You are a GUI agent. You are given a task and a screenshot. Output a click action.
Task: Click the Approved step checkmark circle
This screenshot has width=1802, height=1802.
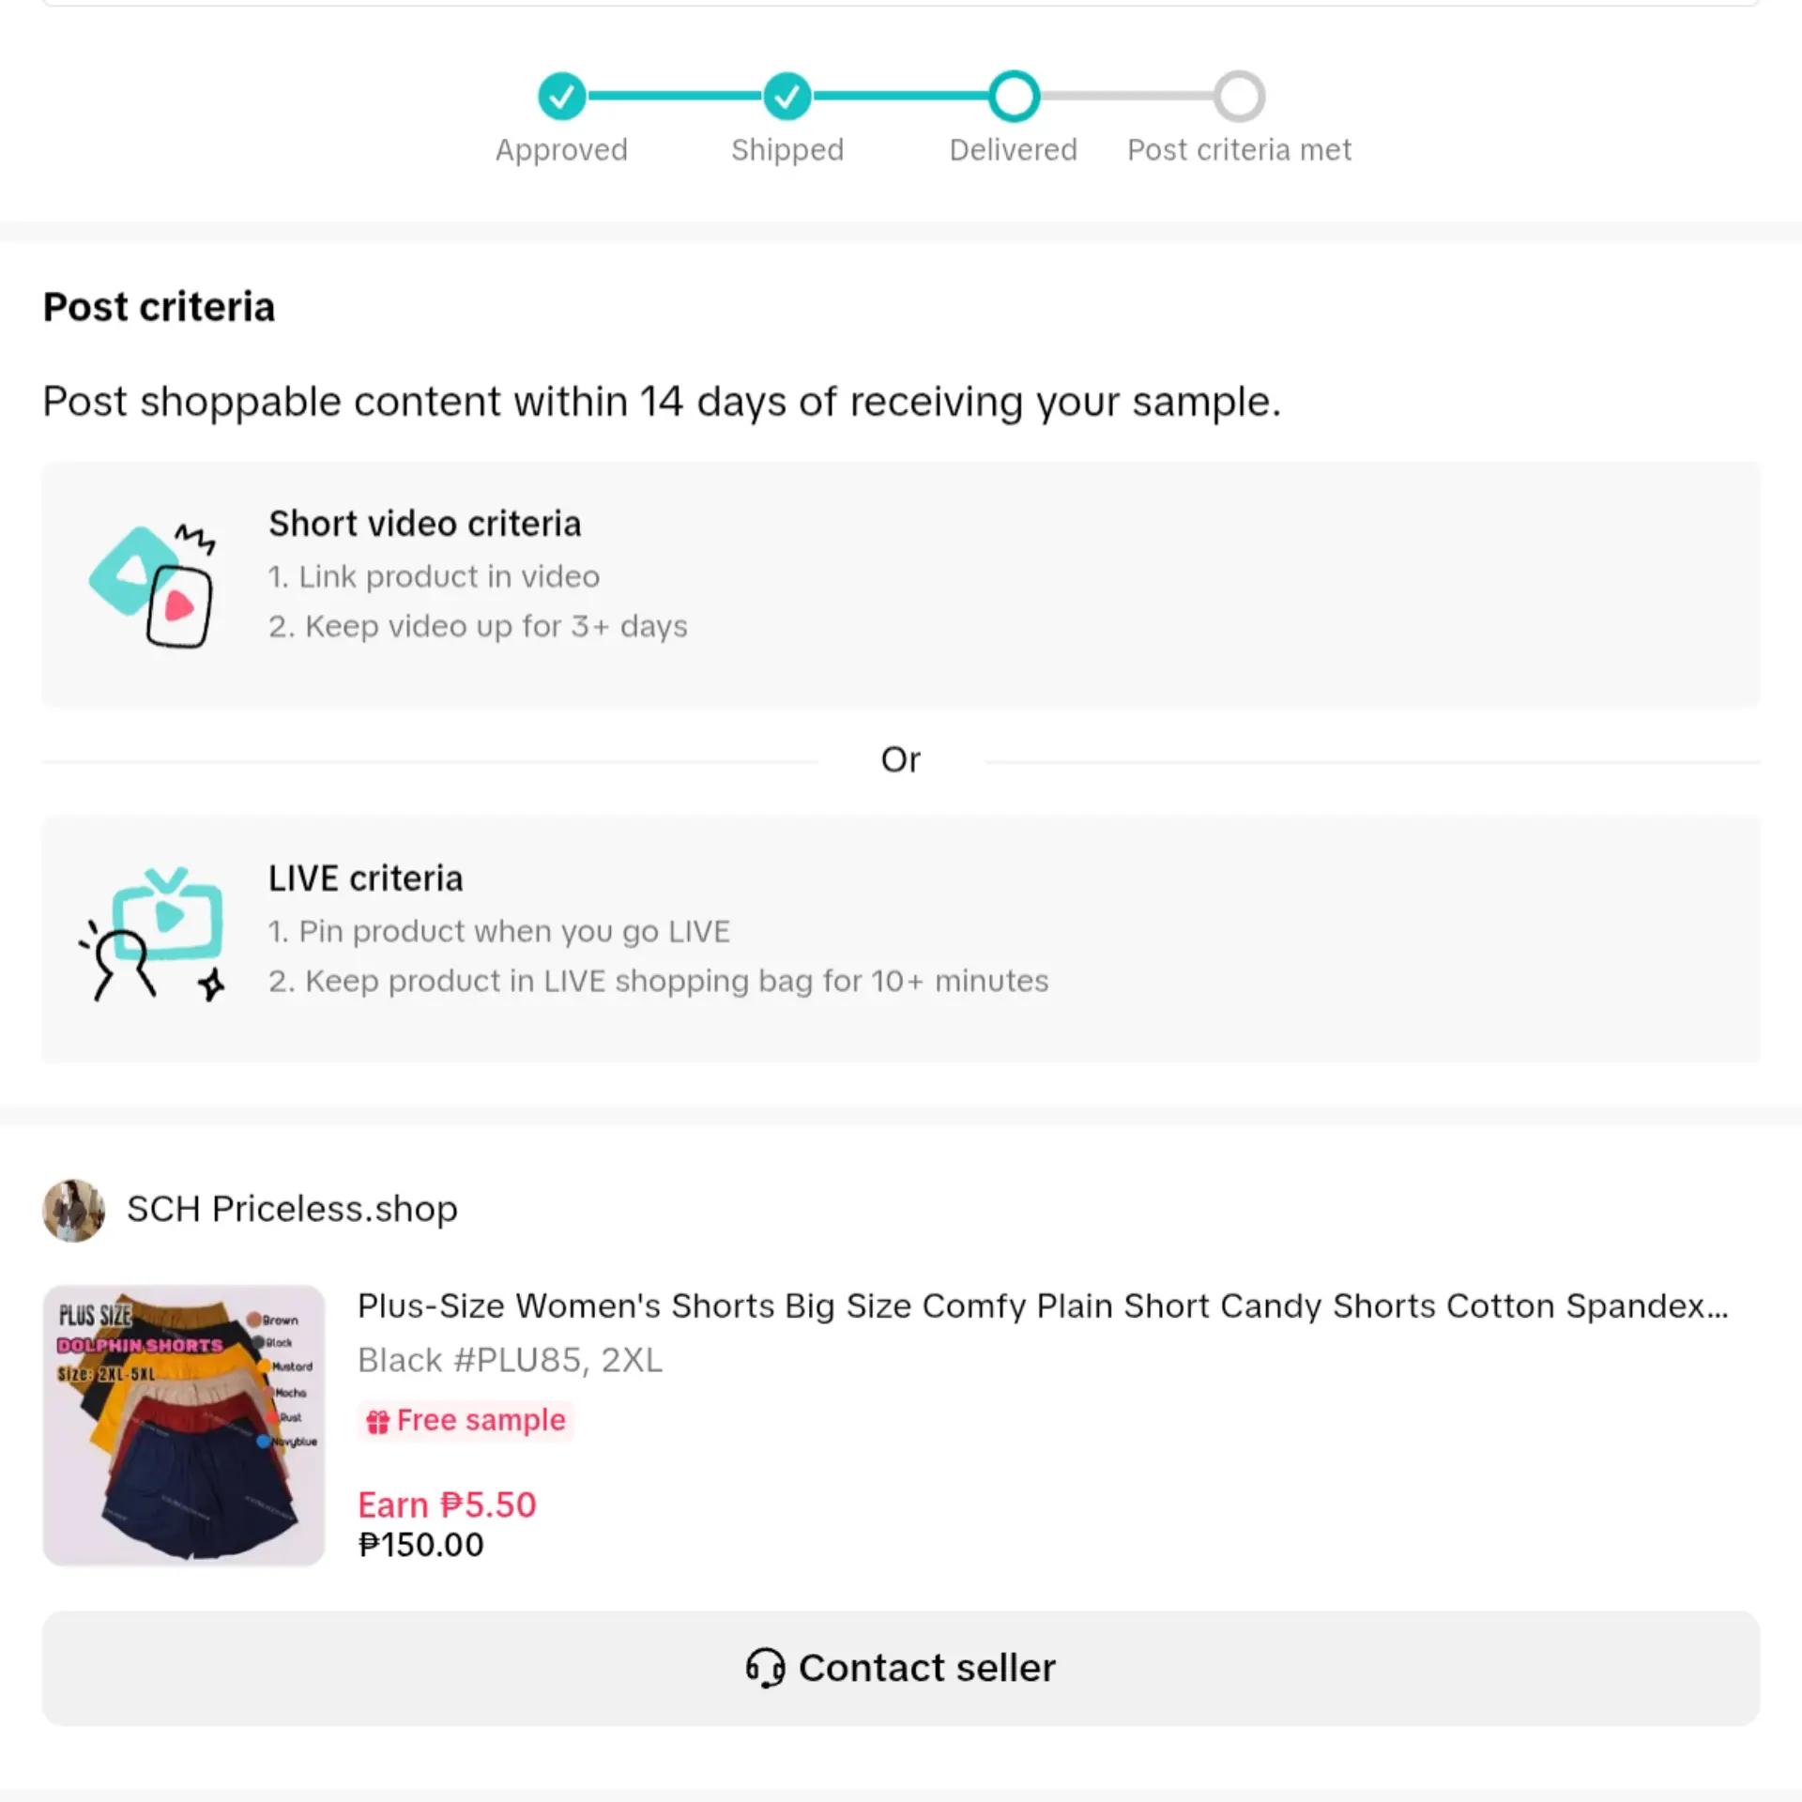pyautogui.click(x=561, y=96)
